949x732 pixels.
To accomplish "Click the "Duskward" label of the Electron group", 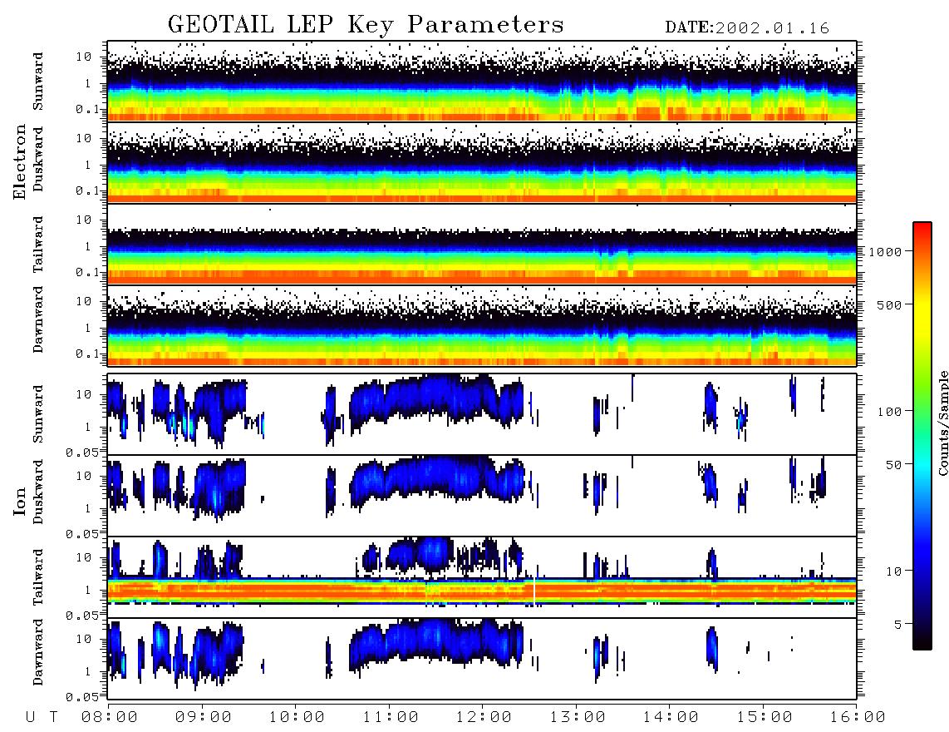I will pyautogui.click(x=38, y=160).
